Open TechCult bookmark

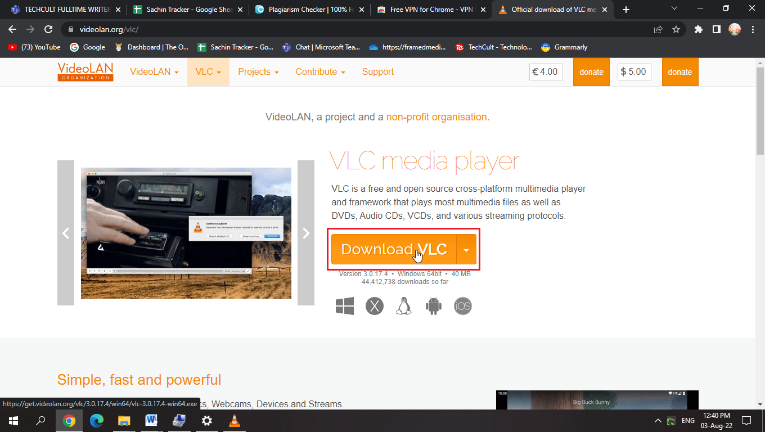[493, 47]
